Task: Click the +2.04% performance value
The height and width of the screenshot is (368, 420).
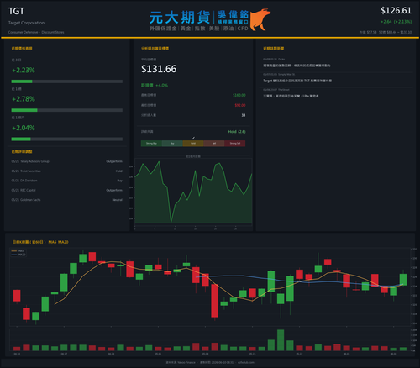Action: (x=24, y=128)
